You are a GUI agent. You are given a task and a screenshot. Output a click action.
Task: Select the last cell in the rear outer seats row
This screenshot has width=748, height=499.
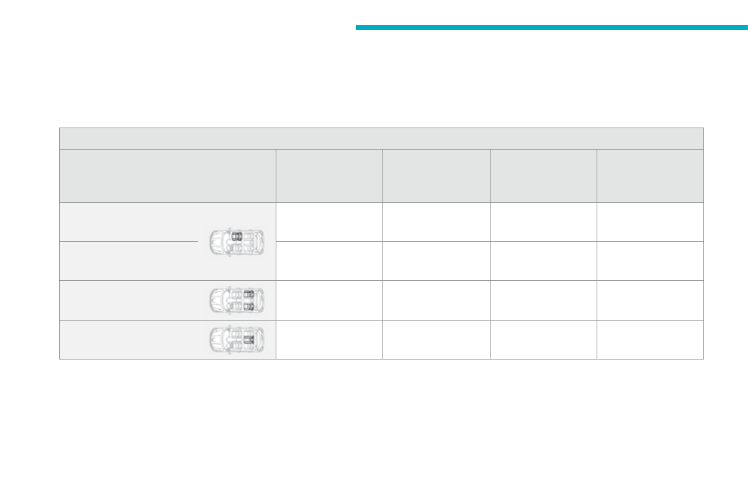(x=650, y=300)
